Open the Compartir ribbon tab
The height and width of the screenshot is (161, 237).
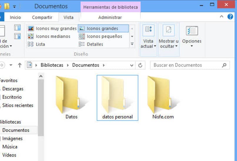point(42,17)
